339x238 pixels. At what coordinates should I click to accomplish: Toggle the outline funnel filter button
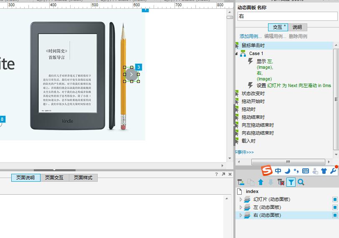291,182
